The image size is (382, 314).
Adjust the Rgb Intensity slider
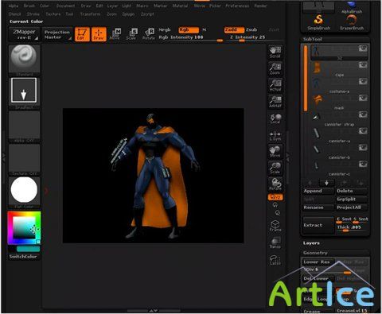tap(191, 38)
